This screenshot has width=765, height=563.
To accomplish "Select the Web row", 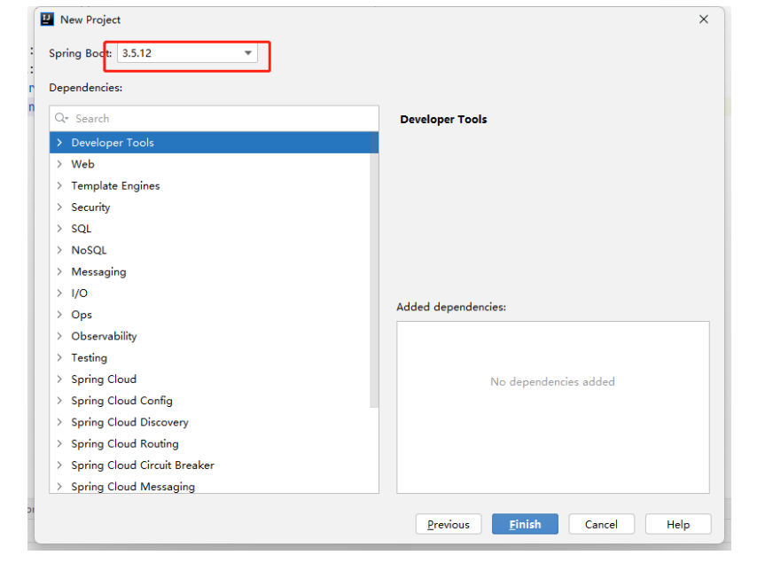I will [210, 164].
